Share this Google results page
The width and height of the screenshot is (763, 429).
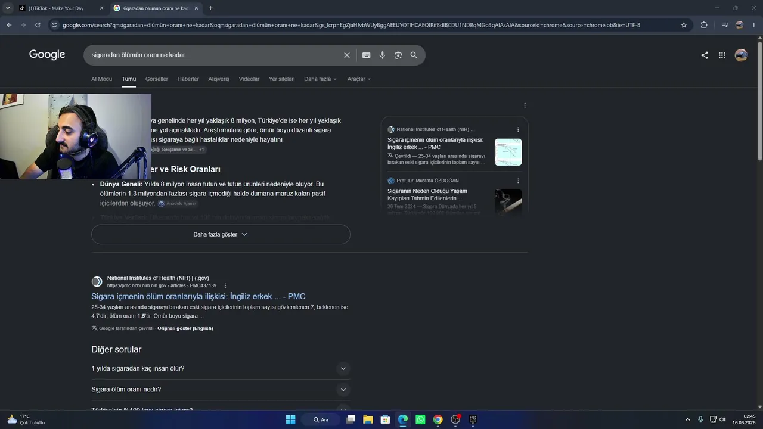pyautogui.click(x=705, y=55)
